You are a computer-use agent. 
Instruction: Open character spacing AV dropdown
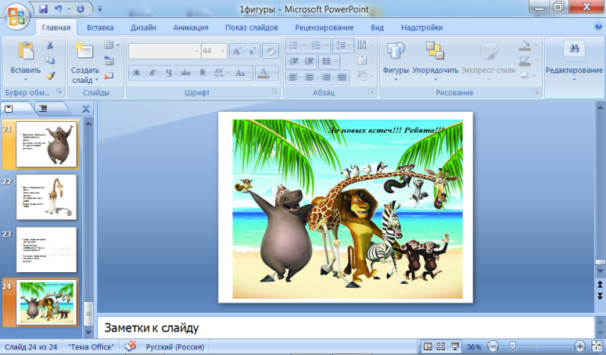(x=222, y=72)
